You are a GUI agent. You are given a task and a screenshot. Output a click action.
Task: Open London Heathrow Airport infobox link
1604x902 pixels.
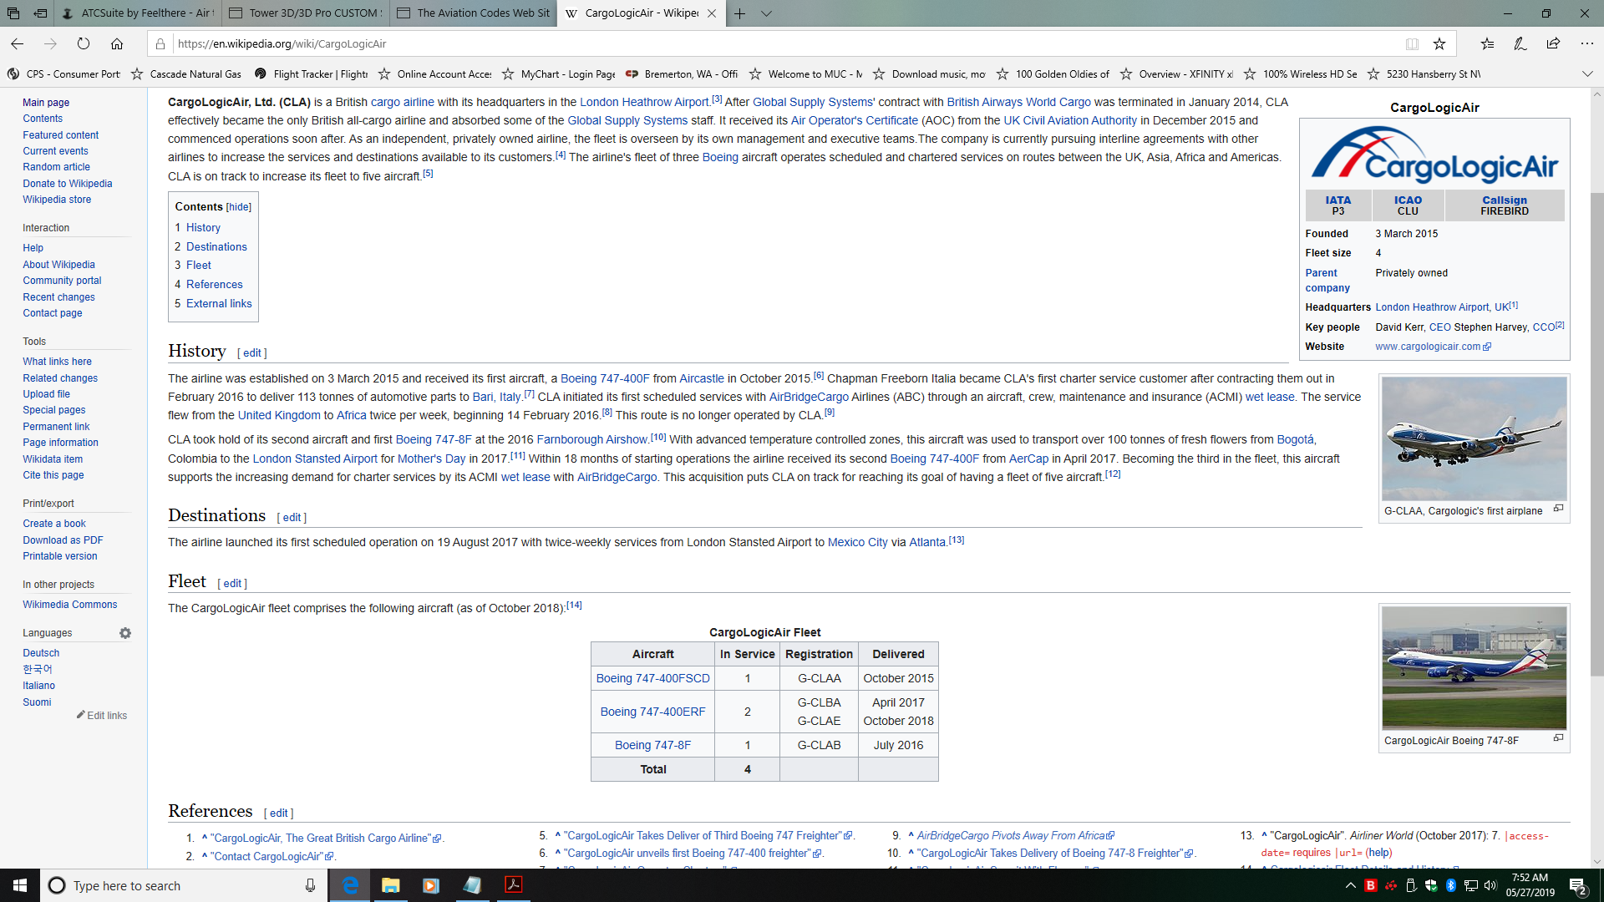(x=1442, y=307)
